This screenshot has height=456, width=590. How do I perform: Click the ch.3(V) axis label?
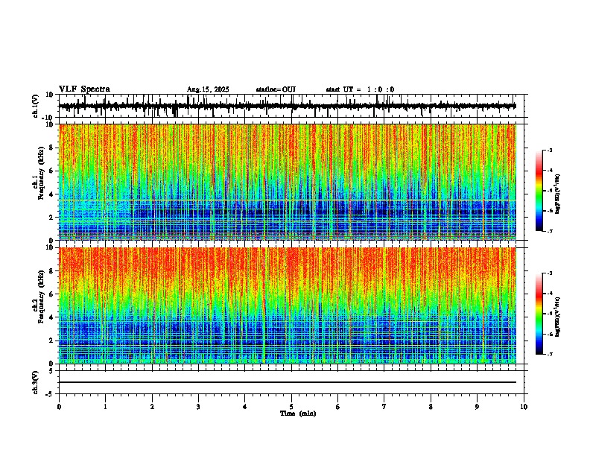pyautogui.click(x=36, y=382)
